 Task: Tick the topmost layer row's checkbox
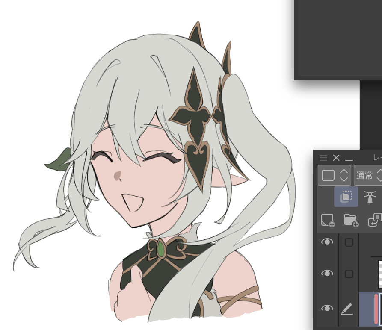[x=349, y=242]
